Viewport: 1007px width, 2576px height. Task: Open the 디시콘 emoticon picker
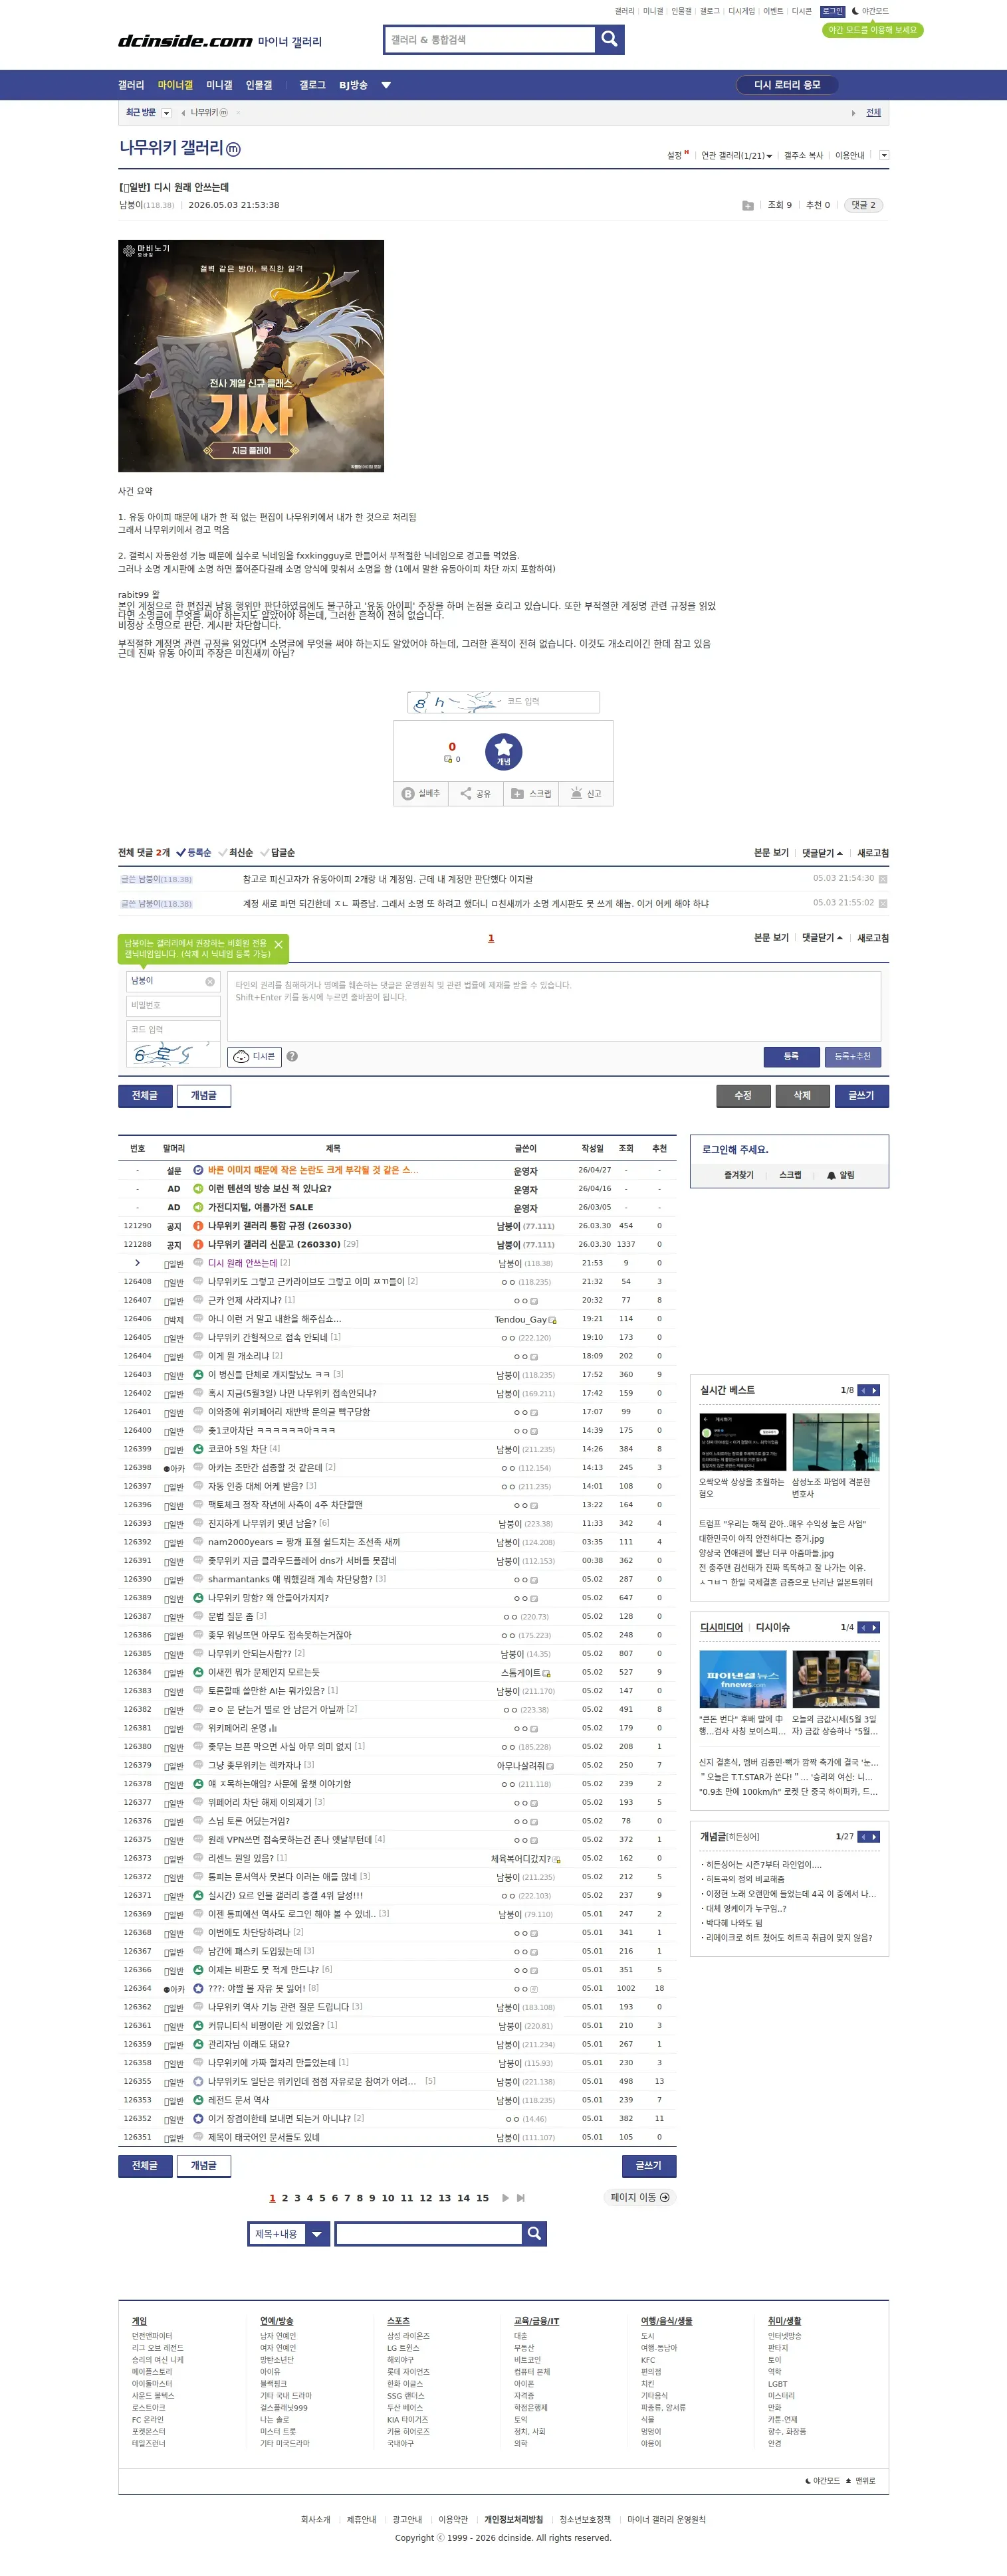(x=255, y=1056)
